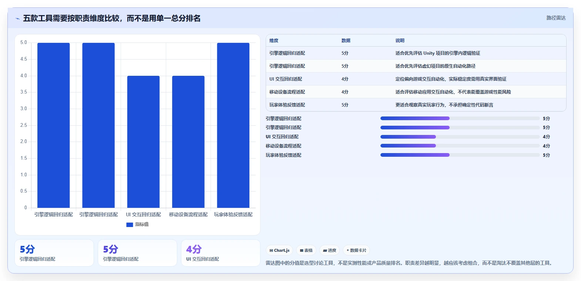Screen dimensions: 581x281
Task: Click 移动设备流程适配 in the table
Action: [287, 92]
